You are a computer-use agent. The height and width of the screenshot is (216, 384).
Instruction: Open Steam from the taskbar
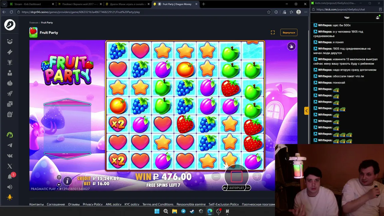[x=192, y=211]
